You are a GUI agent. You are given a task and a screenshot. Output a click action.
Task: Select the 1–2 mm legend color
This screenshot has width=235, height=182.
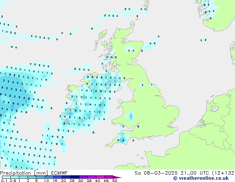coord(23,177)
